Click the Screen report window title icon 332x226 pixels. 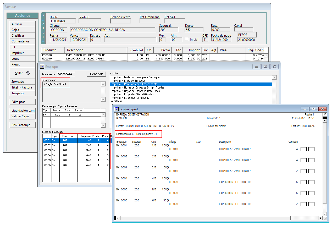point(117,109)
